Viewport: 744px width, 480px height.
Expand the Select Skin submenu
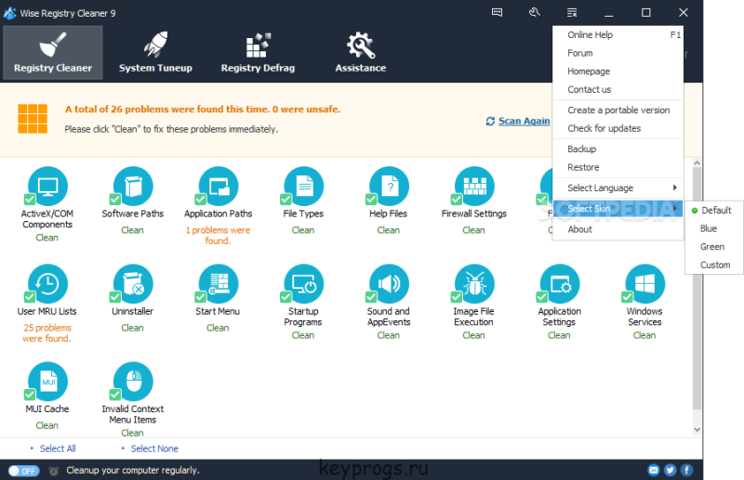pos(618,209)
